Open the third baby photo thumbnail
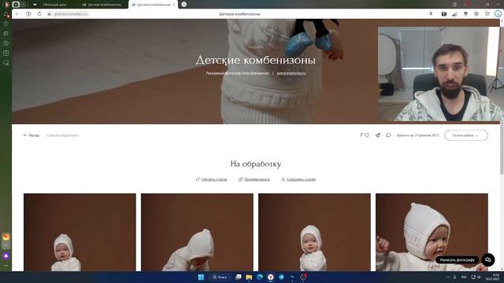This screenshot has width=504, height=283. [314, 233]
